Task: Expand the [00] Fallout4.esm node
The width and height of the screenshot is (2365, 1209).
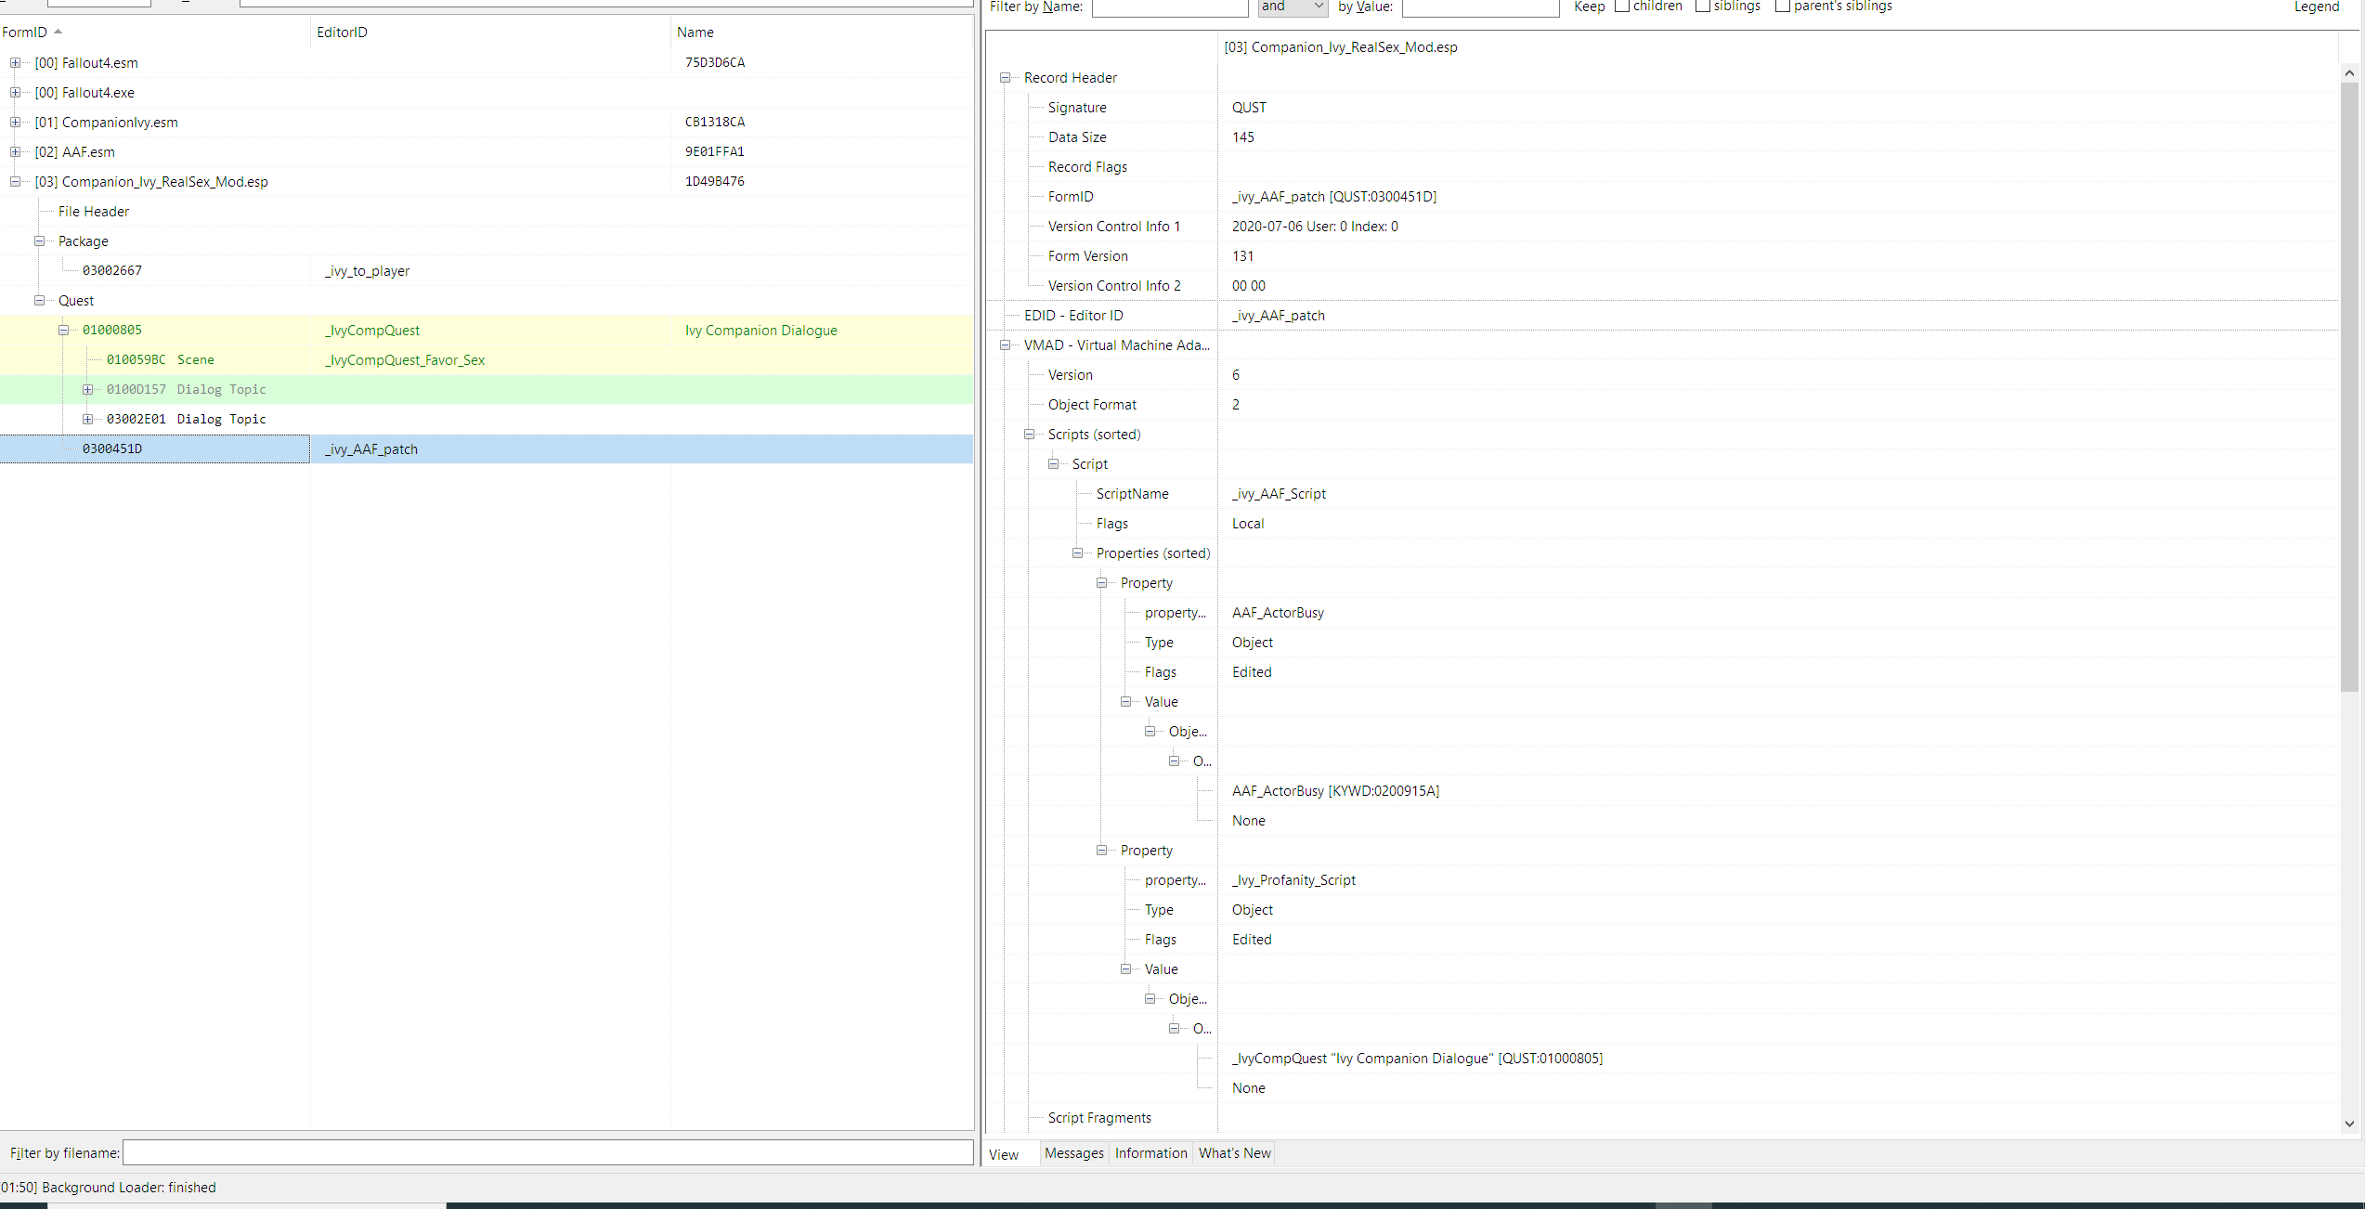Action: point(15,63)
